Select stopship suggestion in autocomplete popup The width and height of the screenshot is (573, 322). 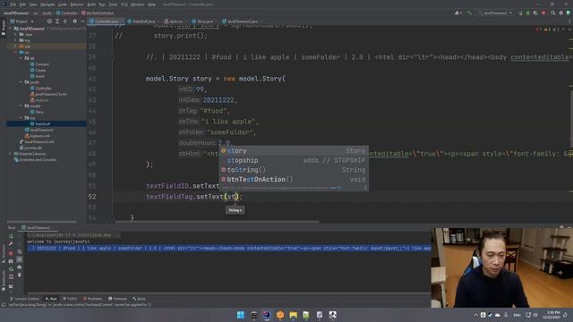(294, 160)
